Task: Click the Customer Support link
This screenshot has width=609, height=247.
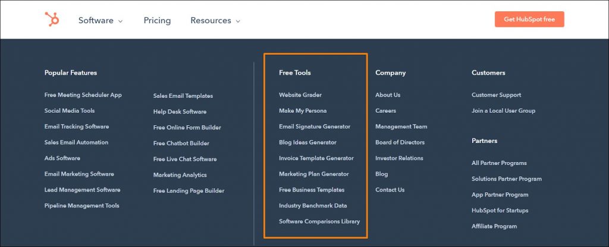Action: pos(496,95)
